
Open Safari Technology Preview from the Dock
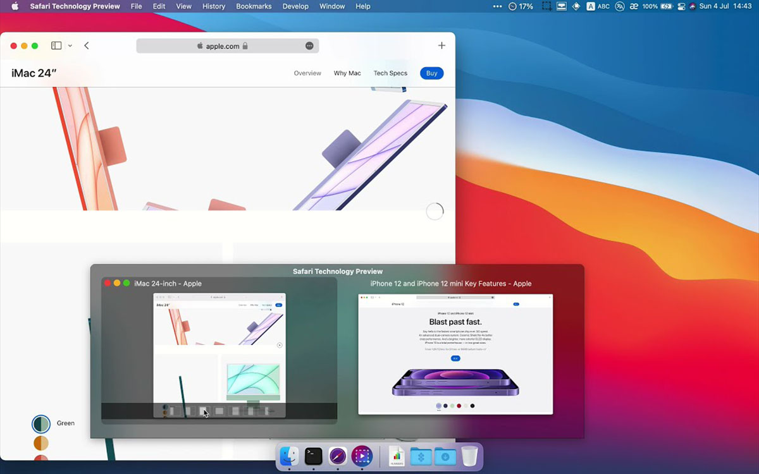pos(338,456)
